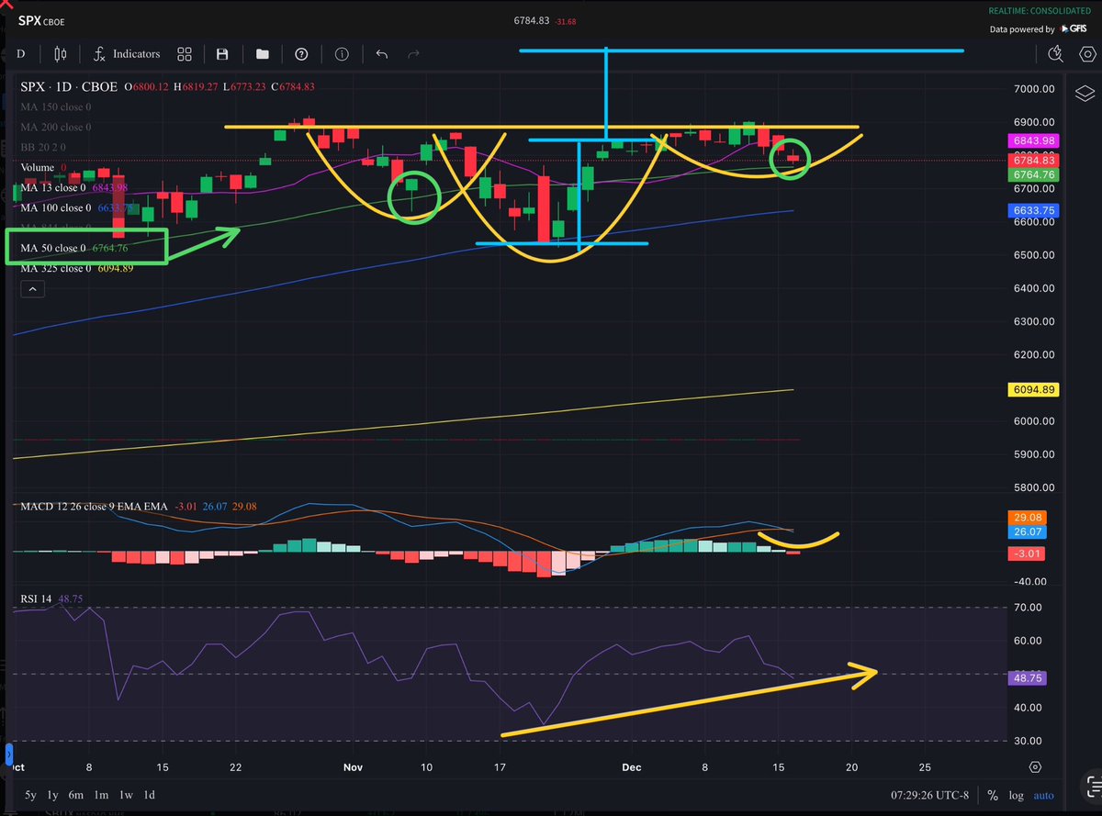Viewport: 1102px width, 816px height.
Task: Select the MA 50 close legend entry
Action: (x=73, y=248)
